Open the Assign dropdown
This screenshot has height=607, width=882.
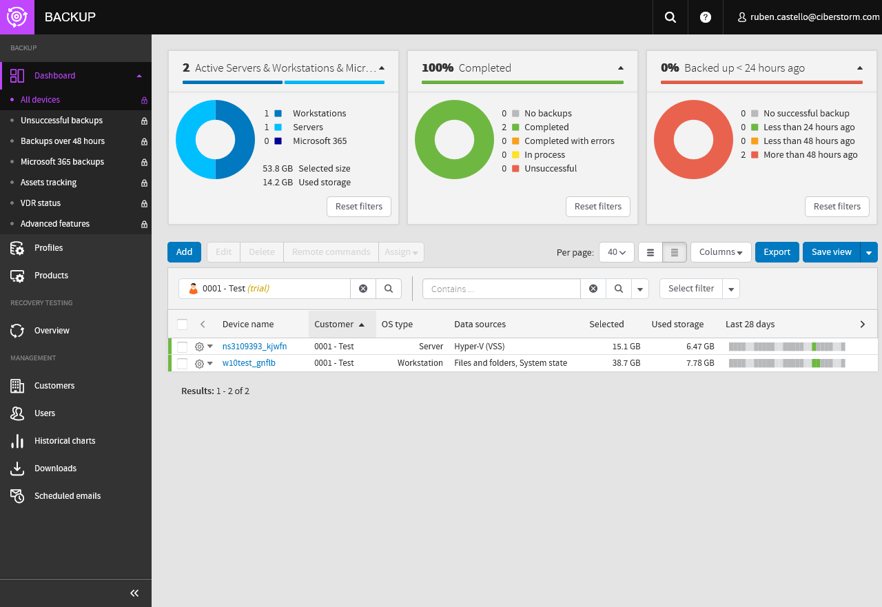click(401, 252)
